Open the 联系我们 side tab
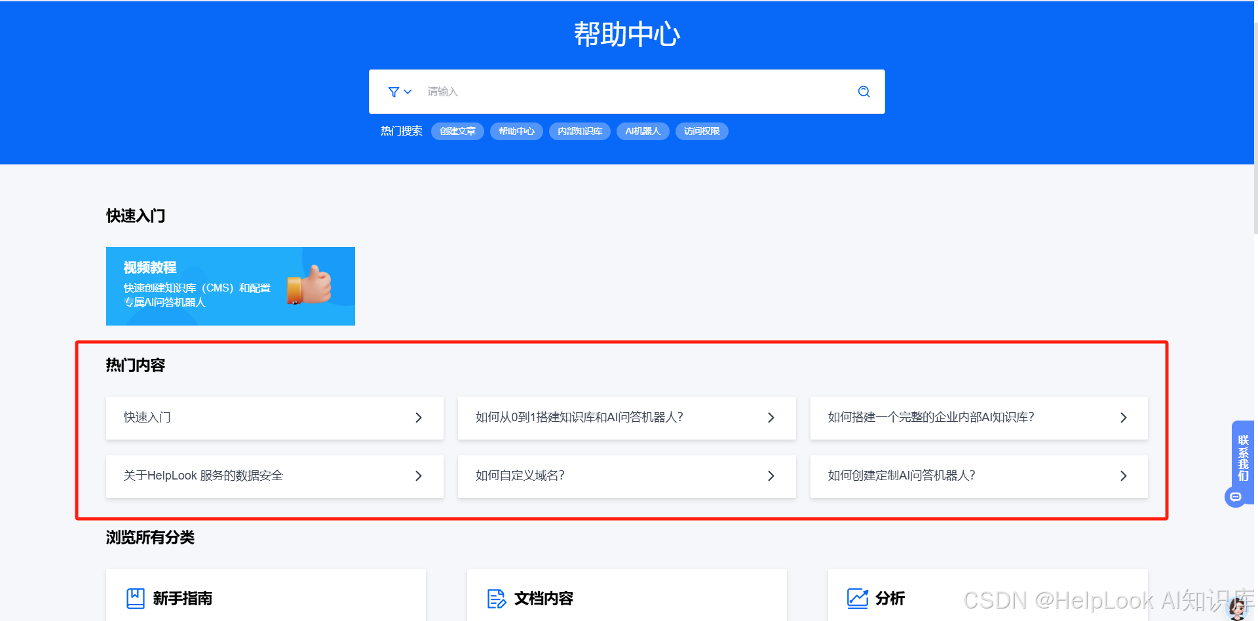Screen dimensions: 1258x621 (x=1243, y=458)
